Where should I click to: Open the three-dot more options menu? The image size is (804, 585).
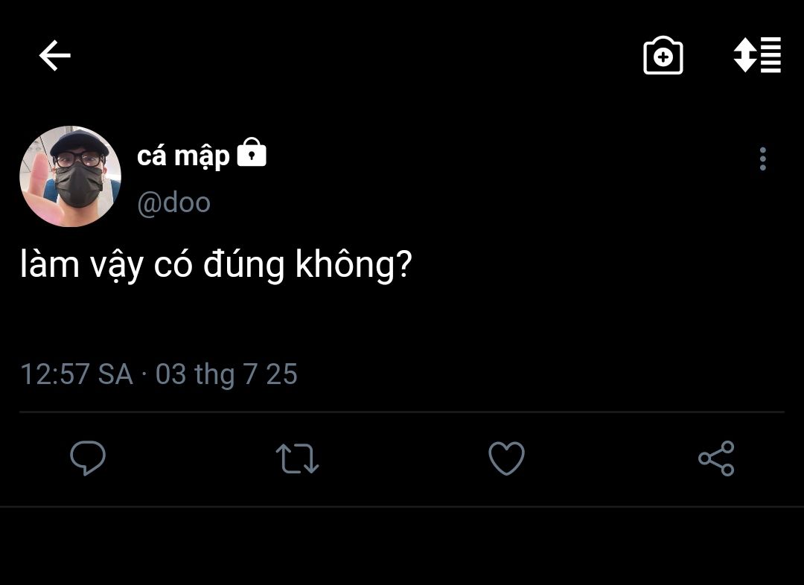pyautogui.click(x=762, y=159)
